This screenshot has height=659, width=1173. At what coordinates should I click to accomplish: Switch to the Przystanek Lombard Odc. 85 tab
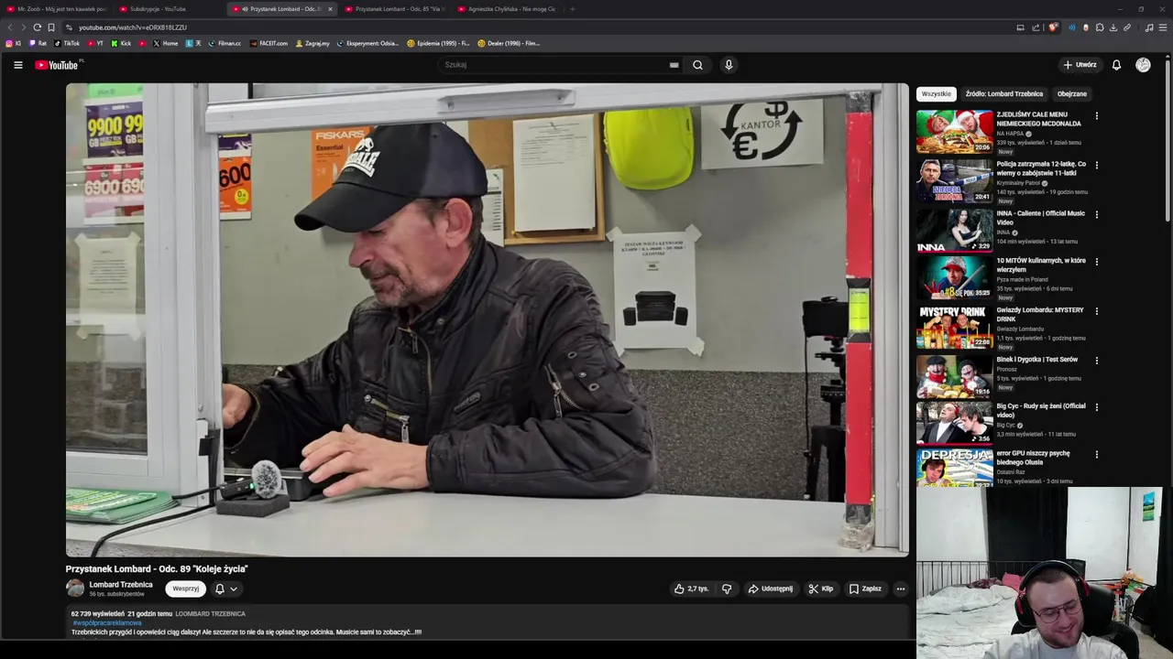395,9
